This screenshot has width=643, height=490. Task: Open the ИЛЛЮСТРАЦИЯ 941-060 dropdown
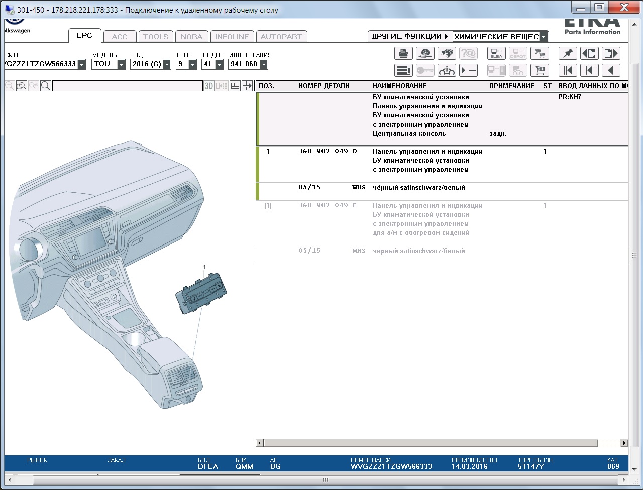[264, 64]
